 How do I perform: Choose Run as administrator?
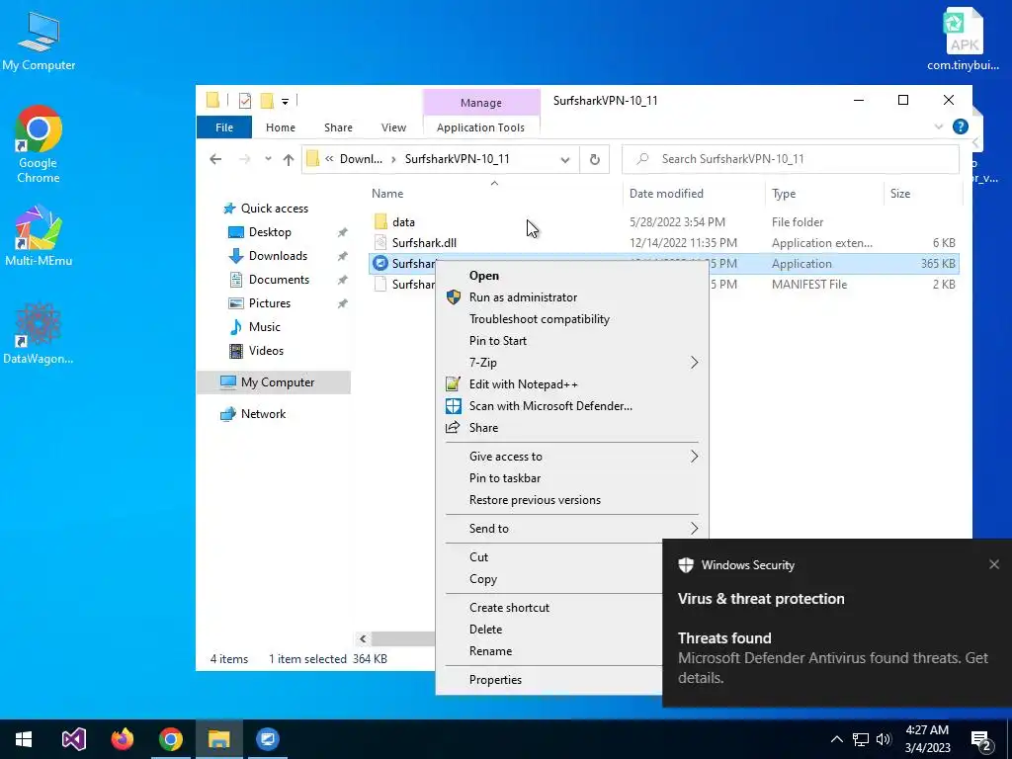pyautogui.click(x=524, y=297)
